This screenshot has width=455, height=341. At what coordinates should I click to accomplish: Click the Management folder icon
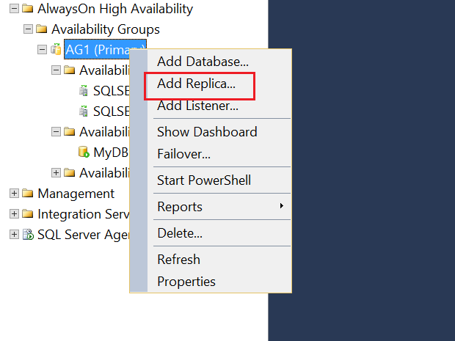tap(28, 194)
